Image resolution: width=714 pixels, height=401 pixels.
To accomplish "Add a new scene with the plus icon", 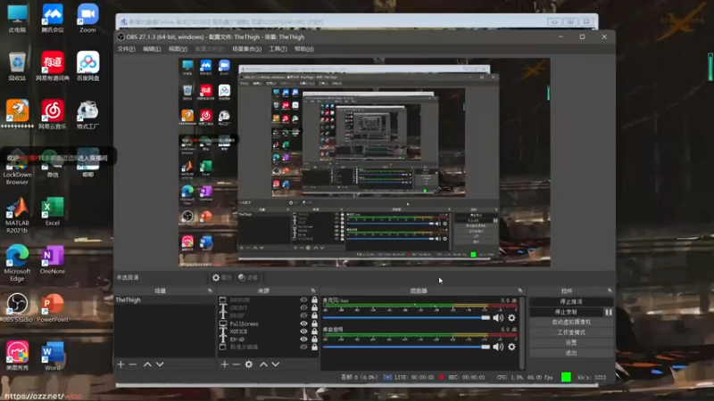I will coord(120,364).
